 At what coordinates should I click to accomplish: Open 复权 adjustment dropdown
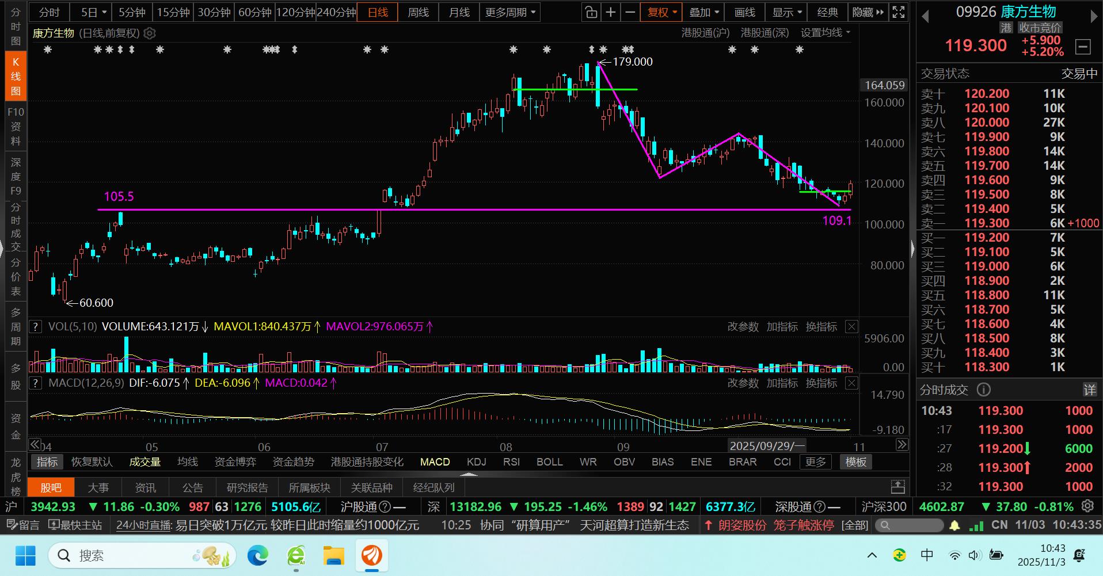point(662,12)
